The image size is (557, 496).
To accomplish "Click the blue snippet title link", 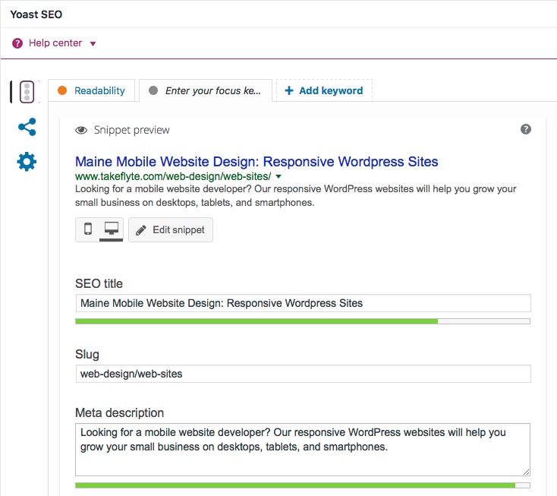I will (x=256, y=162).
